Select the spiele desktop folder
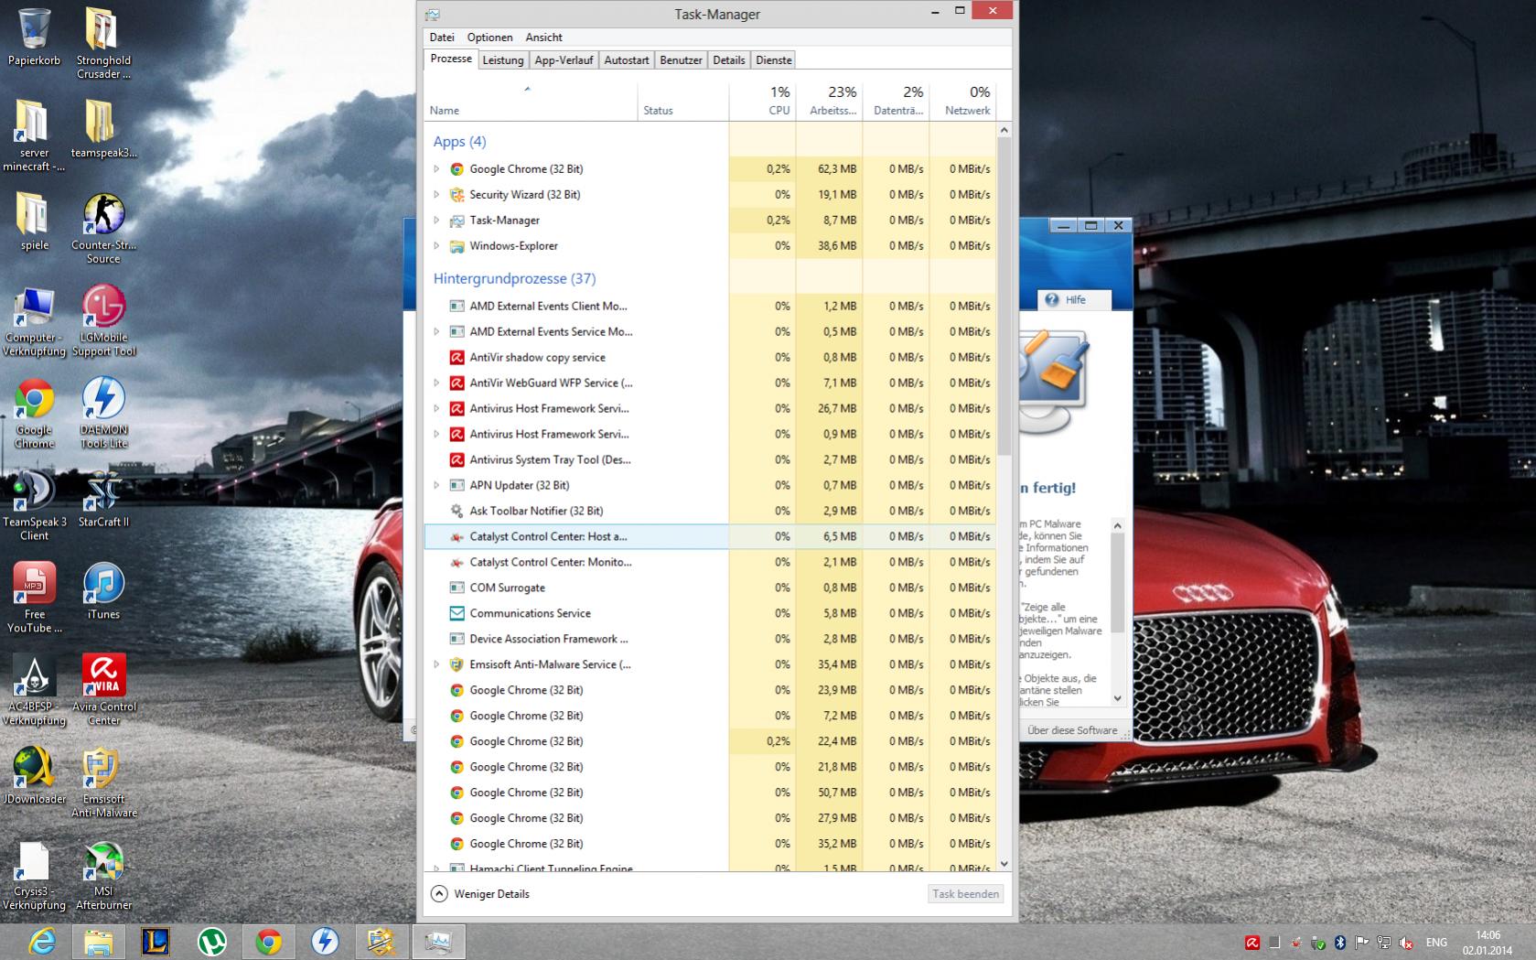1536x960 pixels. (34, 221)
